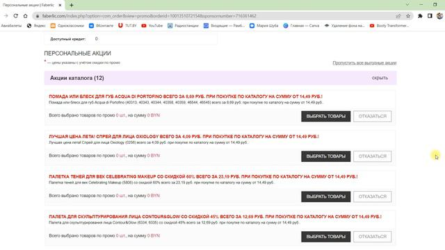The height and width of the screenshot is (250, 445).
Task: Open TUT.BY bookmark
Action: click(x=127, y=26)
